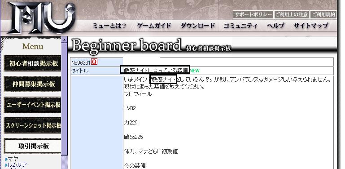Click the タイトル label cell
Image resolution: width=345 pixels, height=169 pixels.
[x=97, y=71]
